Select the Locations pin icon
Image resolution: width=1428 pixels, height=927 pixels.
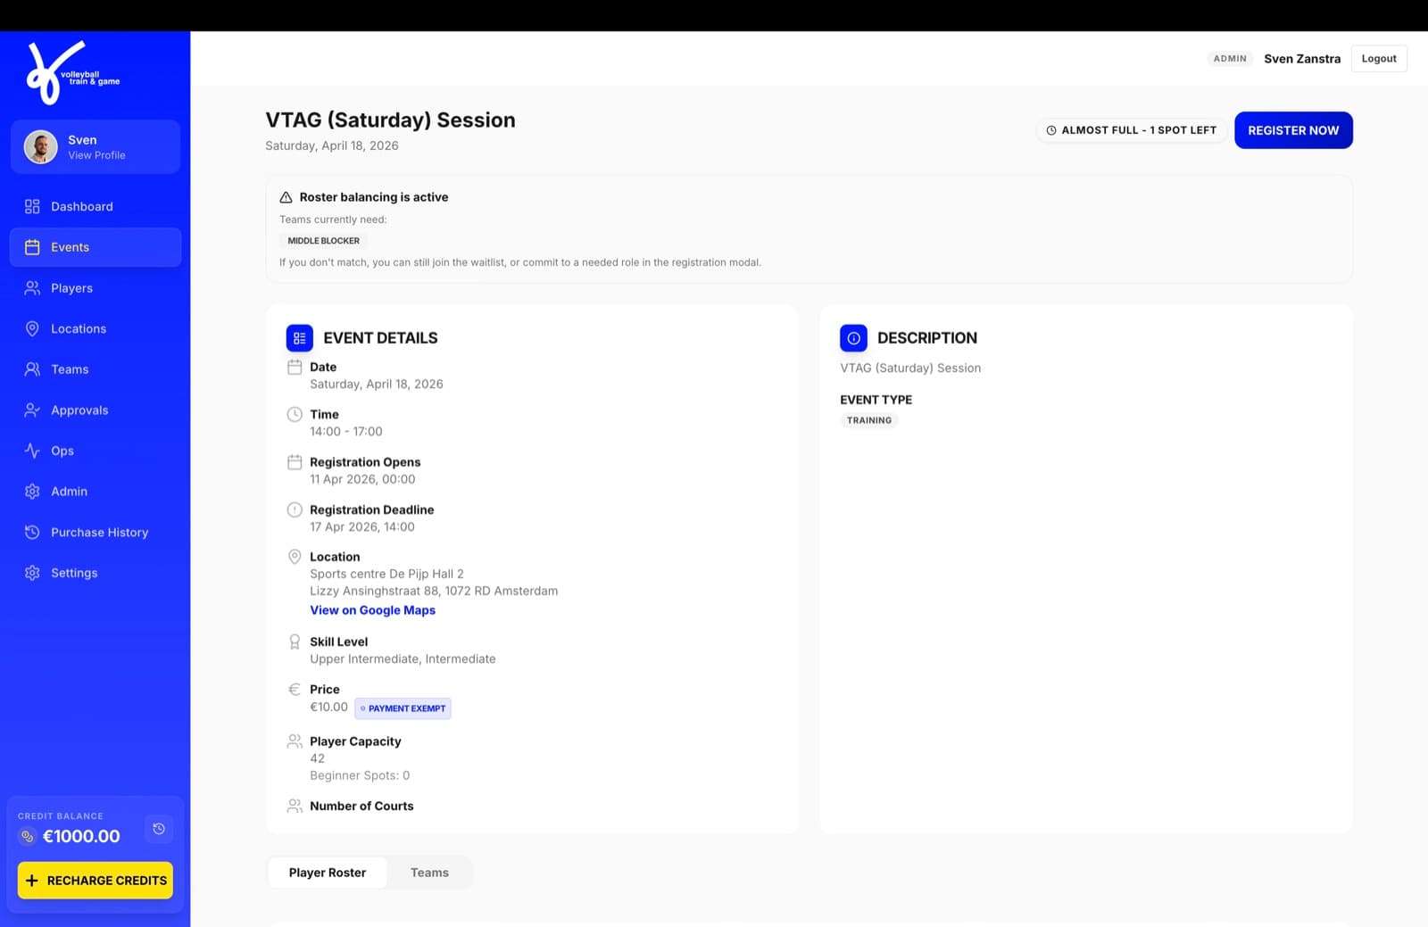(x=32, y=328)
